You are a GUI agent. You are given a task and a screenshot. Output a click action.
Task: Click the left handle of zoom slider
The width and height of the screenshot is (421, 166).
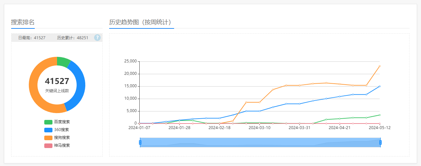point(140,142)
